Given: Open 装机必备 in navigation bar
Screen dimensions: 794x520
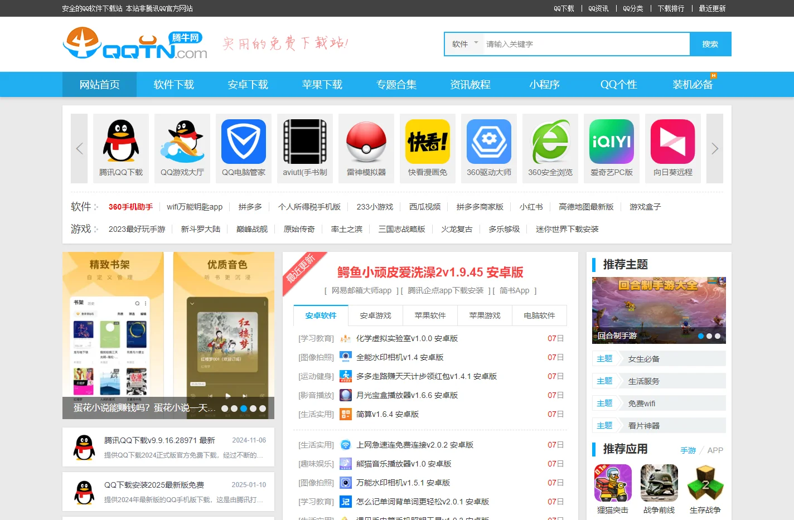Looking at the screenshot, I should click(x=693, y=85).
